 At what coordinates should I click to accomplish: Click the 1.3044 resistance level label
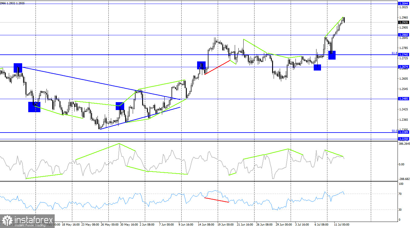[404, 3]
